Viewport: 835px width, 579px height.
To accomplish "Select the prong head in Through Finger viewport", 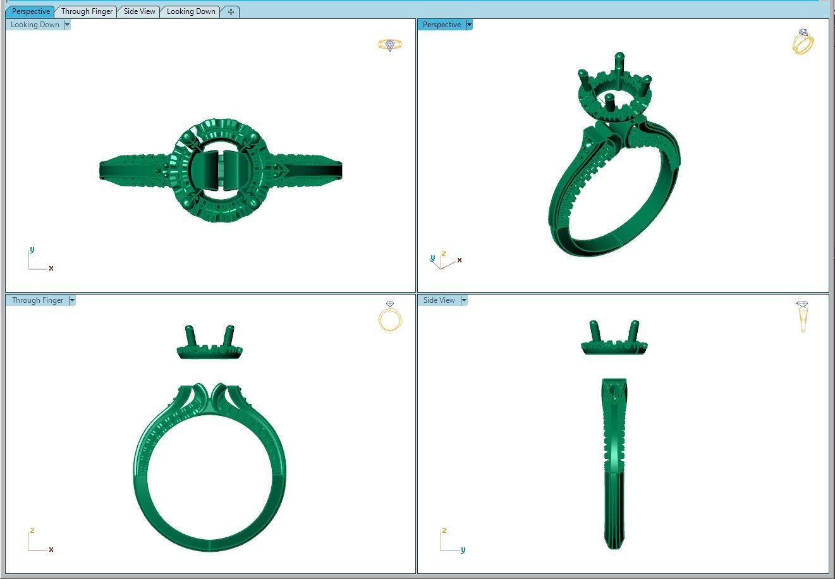I will [209, 342].
